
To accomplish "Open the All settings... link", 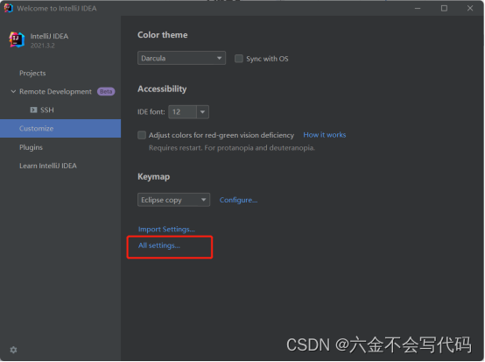I will point(159,245).
